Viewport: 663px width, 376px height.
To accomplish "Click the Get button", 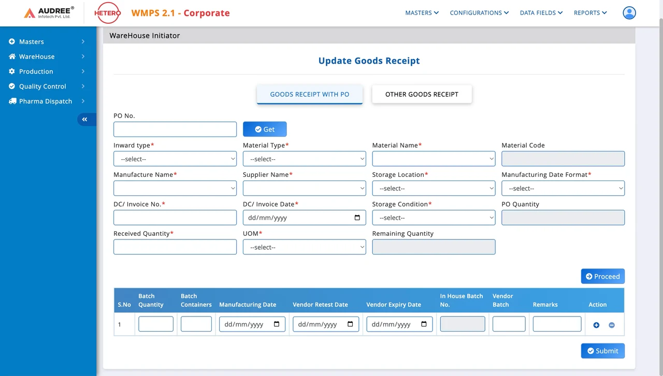I will [x=265, y=129].
